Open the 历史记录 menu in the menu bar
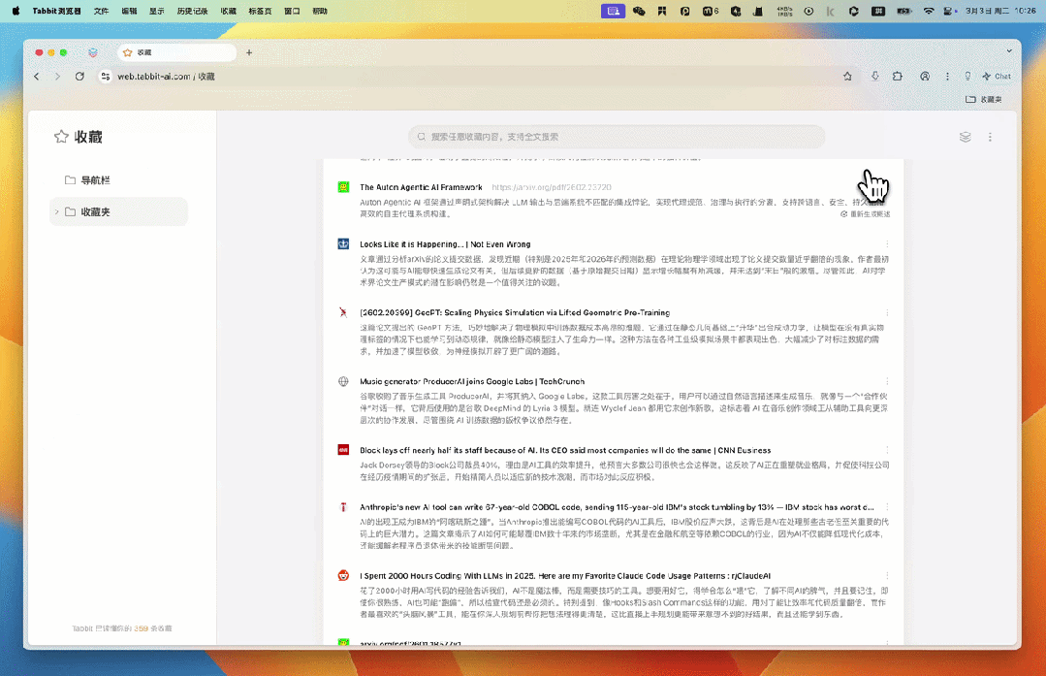Viewport: 1046px width, 676px height. coord(191,11)
